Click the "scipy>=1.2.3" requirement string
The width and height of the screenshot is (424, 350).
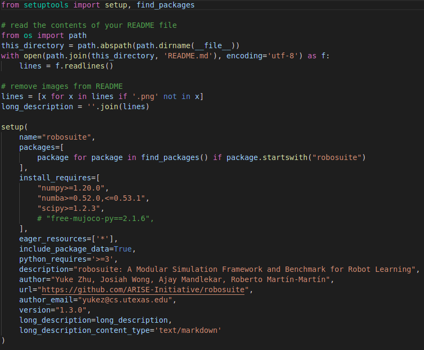coord(71,208)
